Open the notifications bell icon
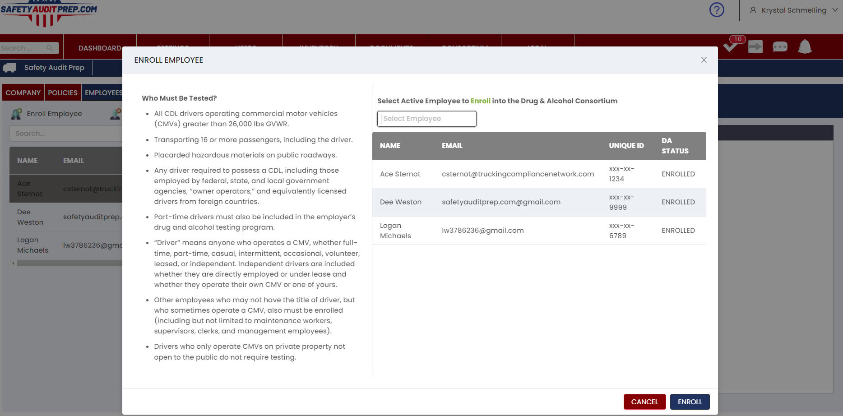The image size is (843, 416). pyautogui.click(x=805, y=46)
